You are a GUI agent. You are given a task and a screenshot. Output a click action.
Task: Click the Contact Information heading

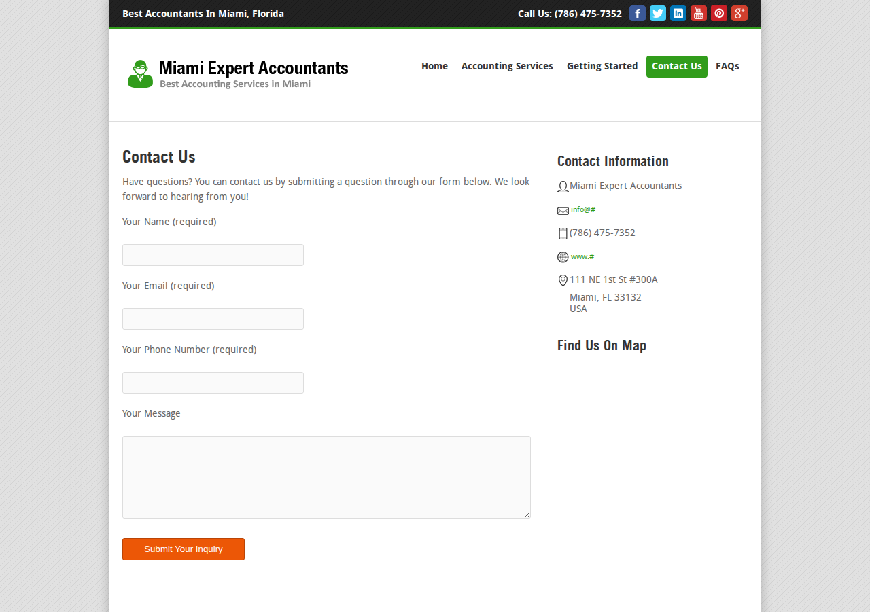[613, 161]
